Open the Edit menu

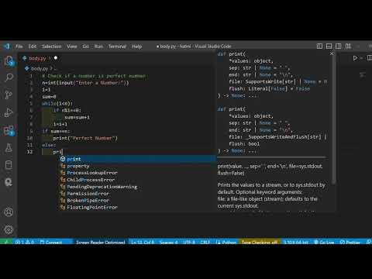point(33,46)
